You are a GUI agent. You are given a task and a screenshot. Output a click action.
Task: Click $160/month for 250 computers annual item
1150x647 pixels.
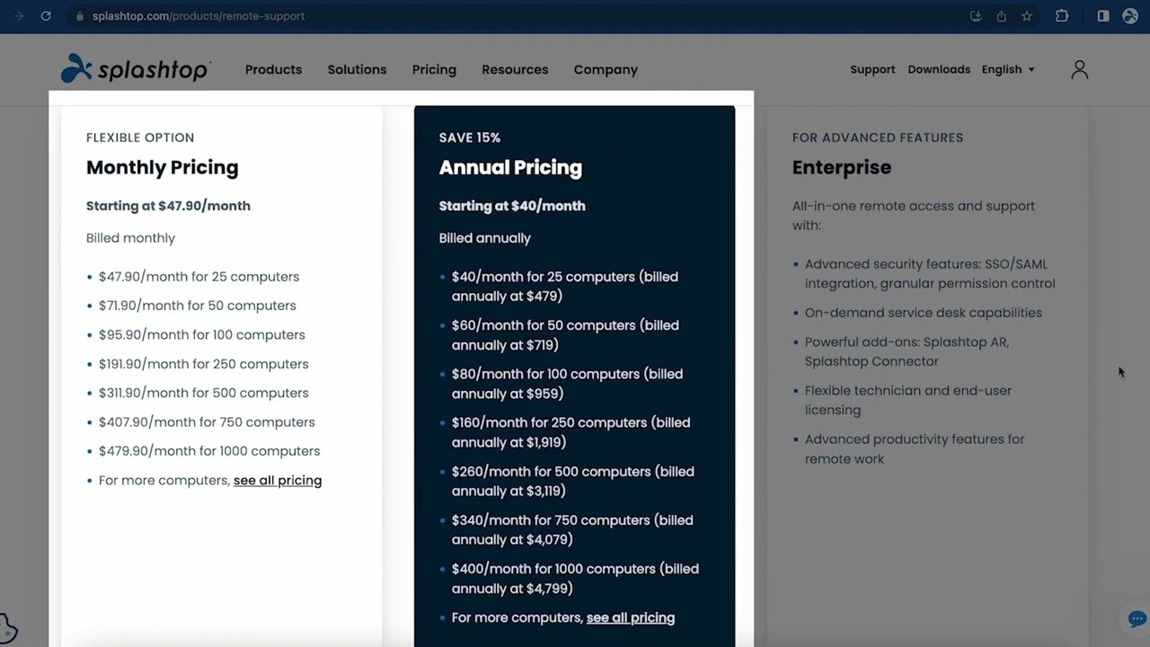coord(571,432)
